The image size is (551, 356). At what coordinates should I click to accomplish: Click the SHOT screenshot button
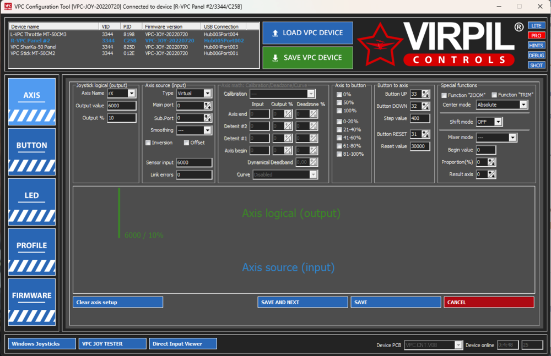point(536,65)
